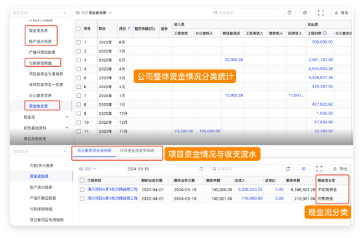The width and height of the screenshot is (363, 238).
Task: Switch to the 项目现金流收支明细 tab
Action: point(137,150)
